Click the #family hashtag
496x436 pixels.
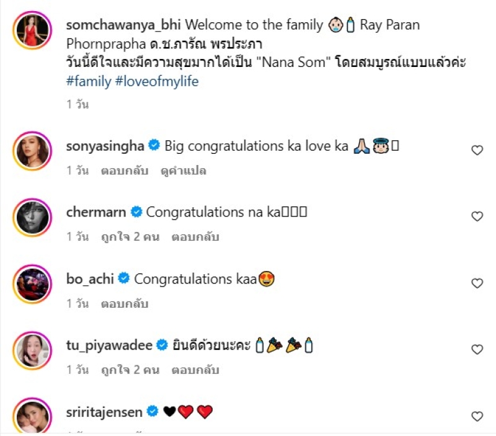(89, 81)
